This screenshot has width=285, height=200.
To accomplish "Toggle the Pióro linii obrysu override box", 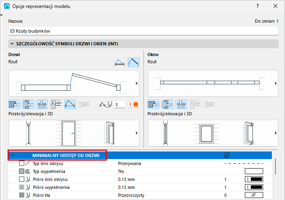I will tap(21, 179).
